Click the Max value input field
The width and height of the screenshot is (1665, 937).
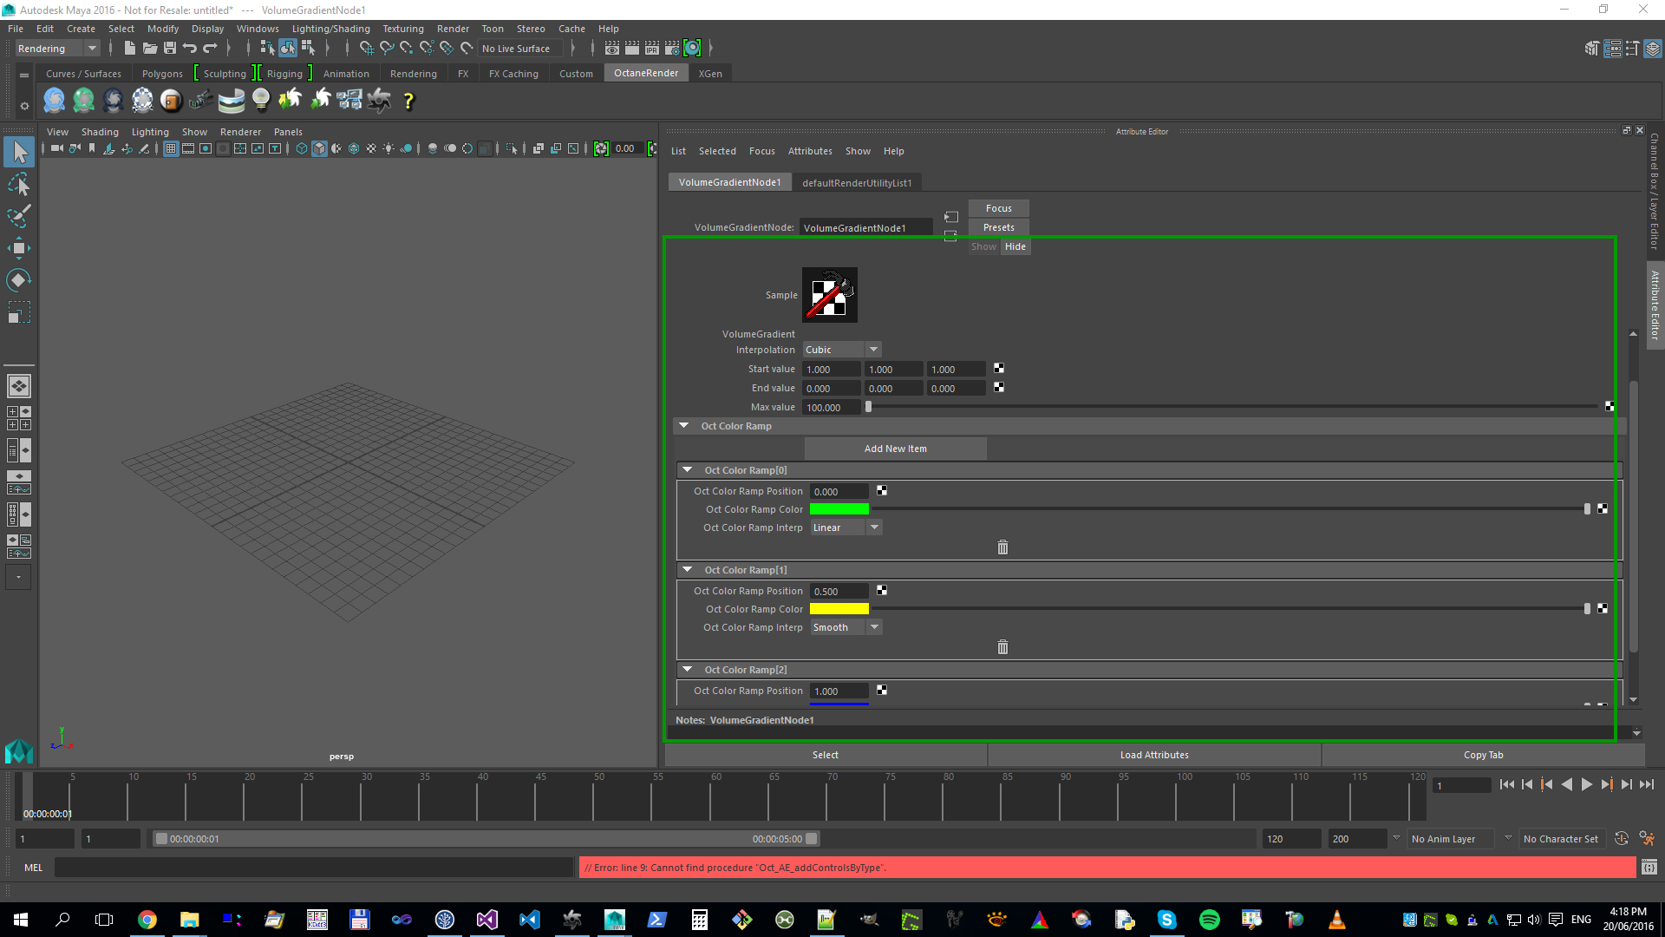[831, 408]
